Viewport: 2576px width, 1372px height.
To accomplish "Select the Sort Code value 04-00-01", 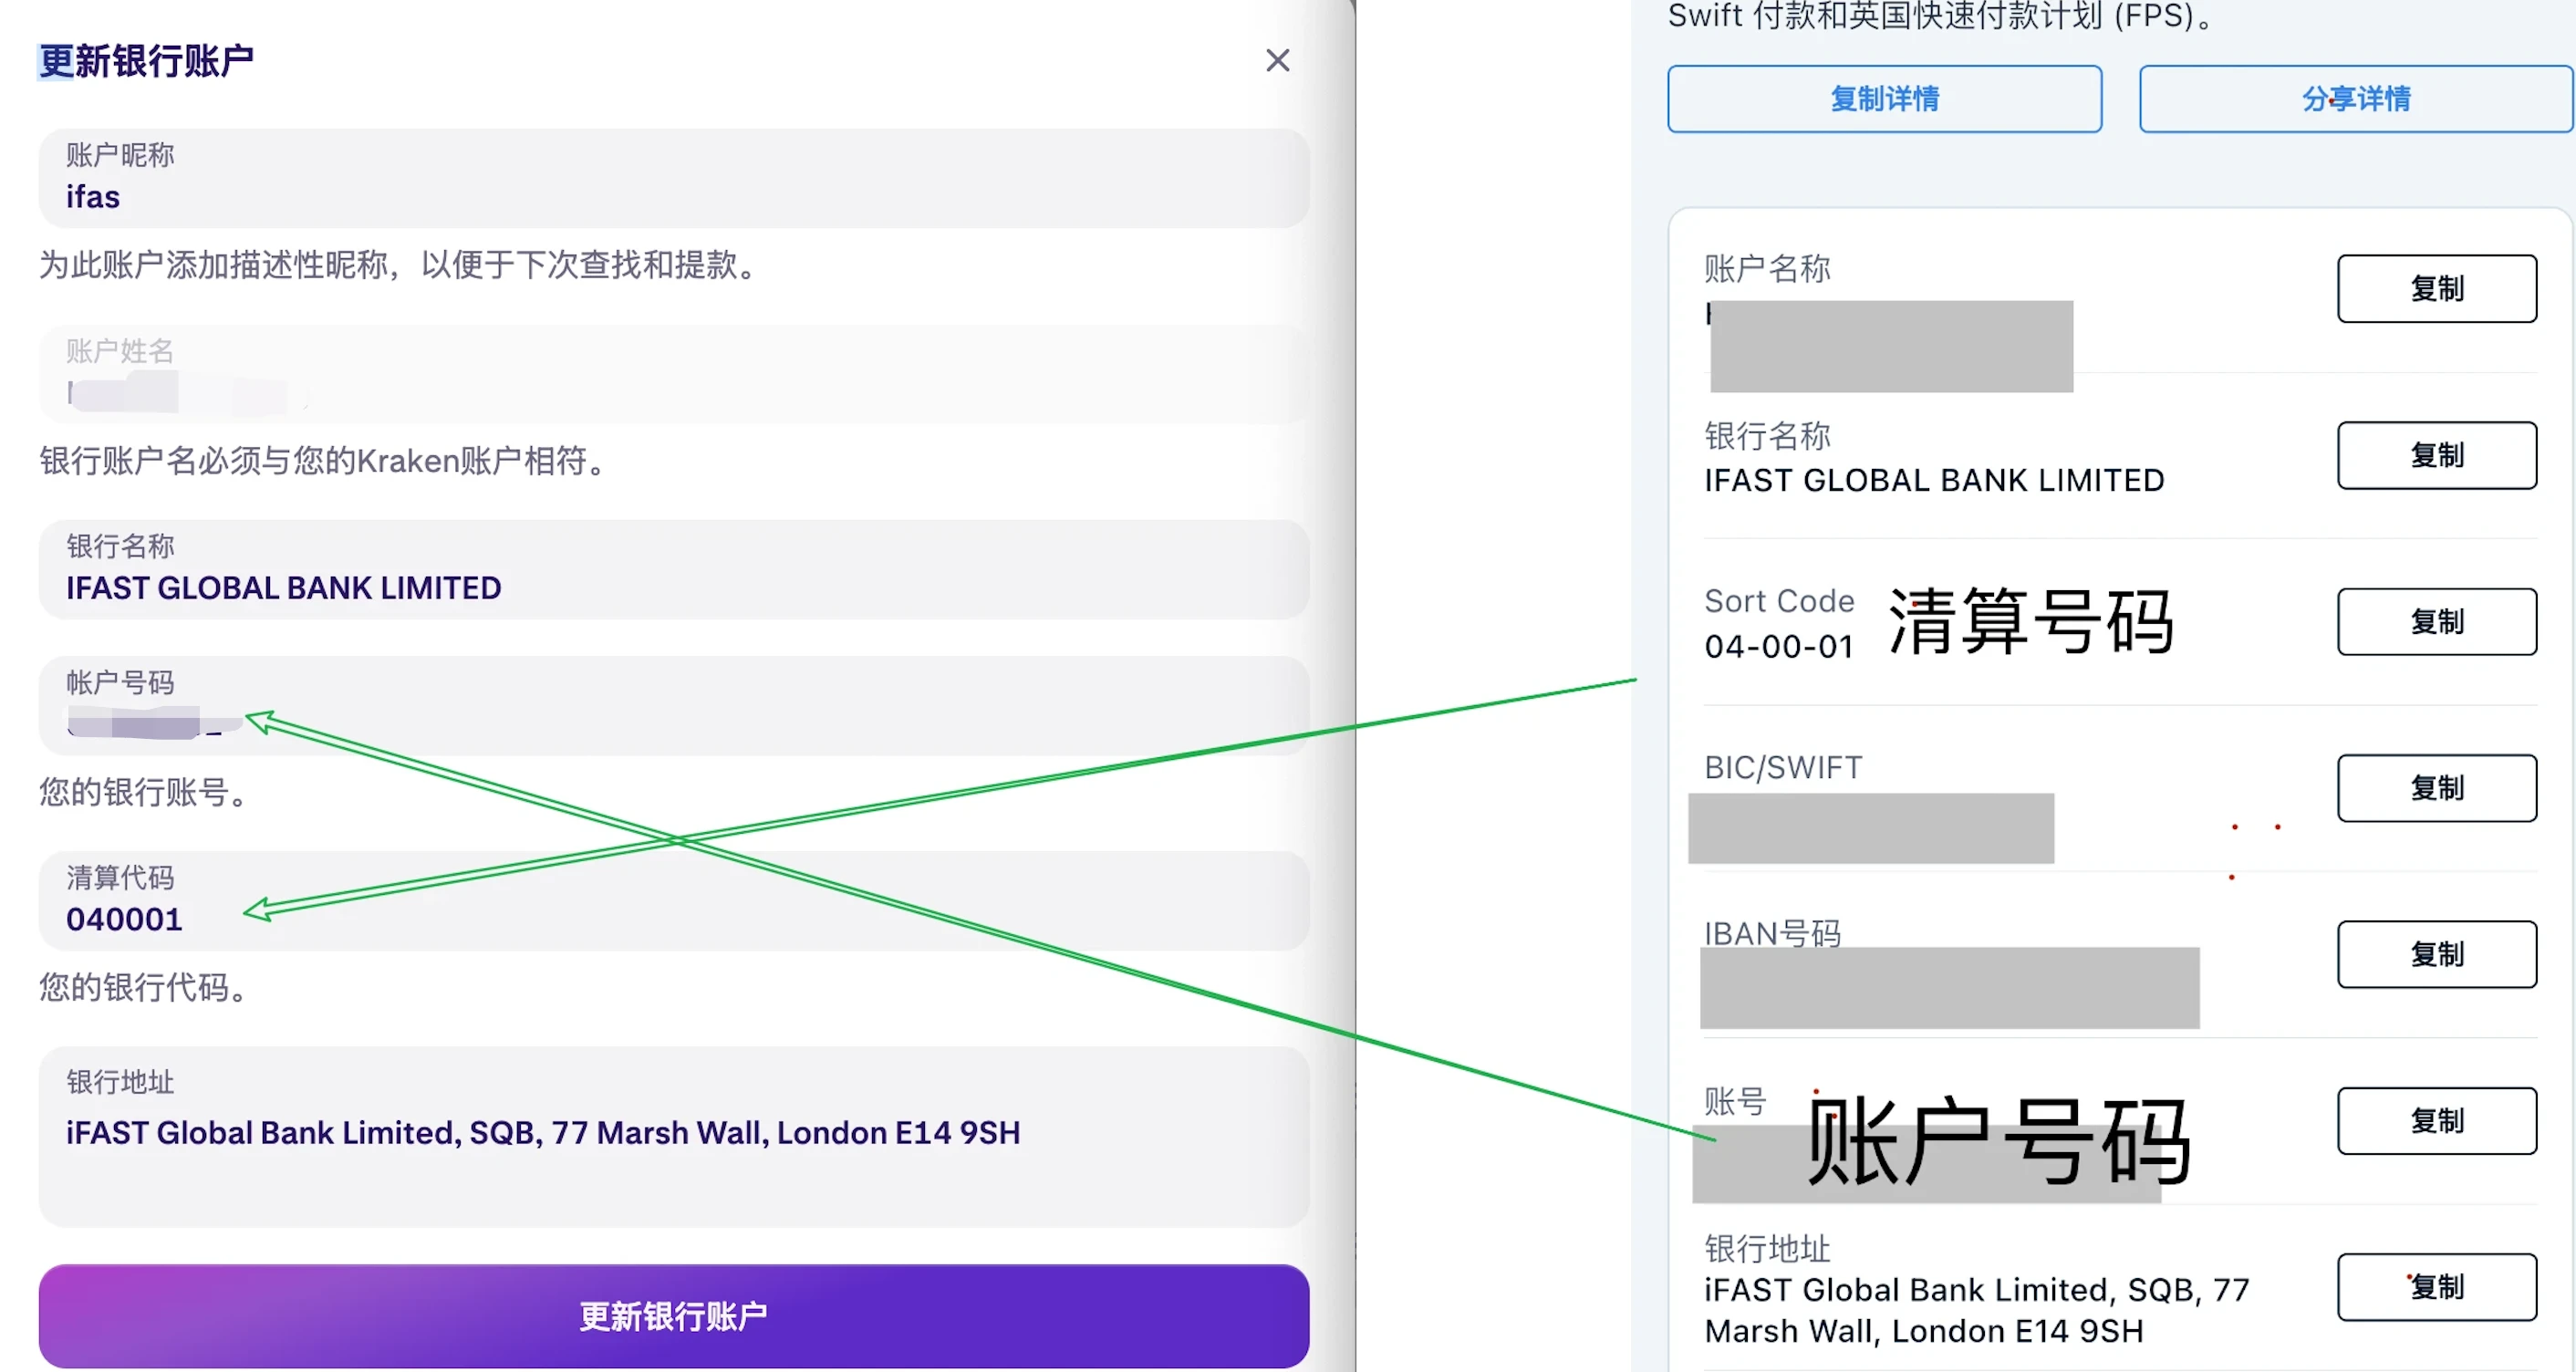I will tap(1779, 647).
